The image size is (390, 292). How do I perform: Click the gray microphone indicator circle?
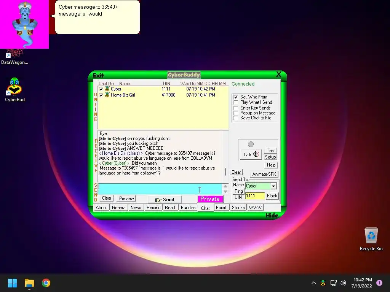coord(251,144)
